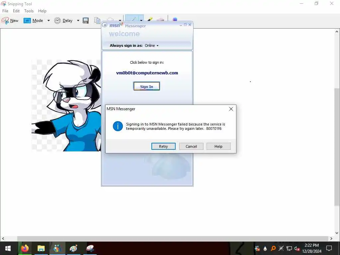Click the blue information icon in dialog
Viewport: 340px width, 255px height.
pyautogui.click(x=118, y=126)
